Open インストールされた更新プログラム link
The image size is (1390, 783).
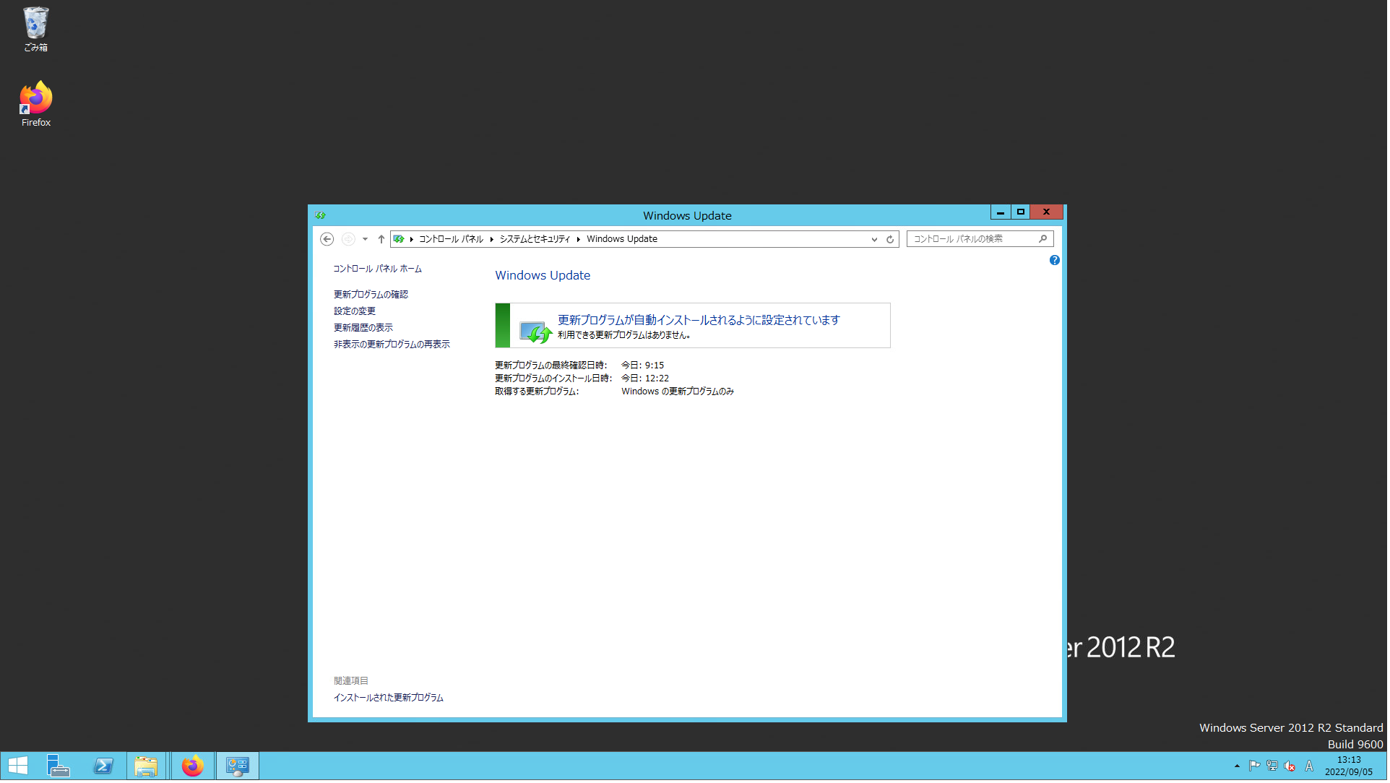pyautogui.click(x=389, y=699)
